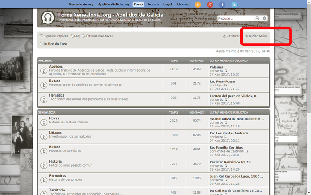Open the Acerca menu item

tap(153, 4)
